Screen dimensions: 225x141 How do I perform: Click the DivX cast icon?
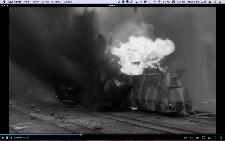pos(221,138)
